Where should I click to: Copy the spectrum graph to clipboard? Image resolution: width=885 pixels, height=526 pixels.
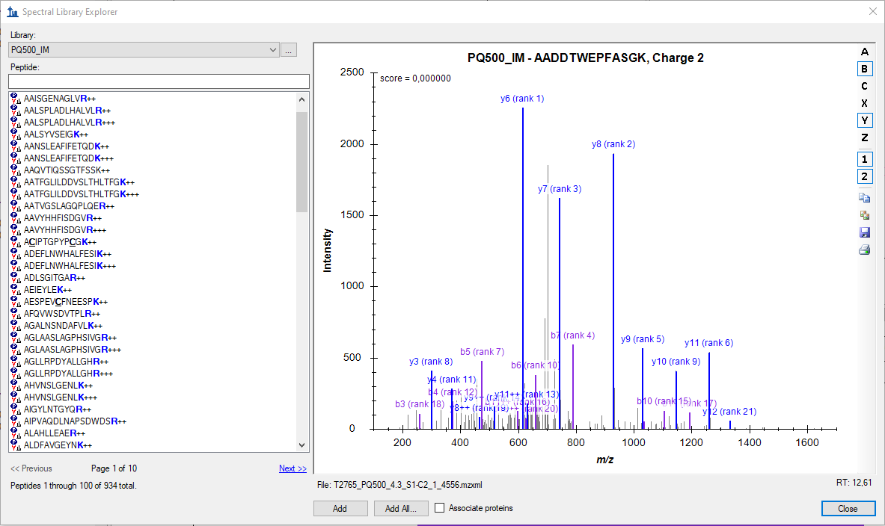coord(864,198)
